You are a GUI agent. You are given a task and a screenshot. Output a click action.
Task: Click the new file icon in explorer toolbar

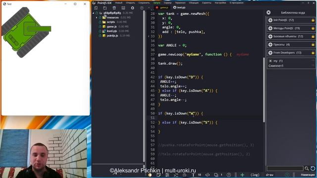[96, 8]
